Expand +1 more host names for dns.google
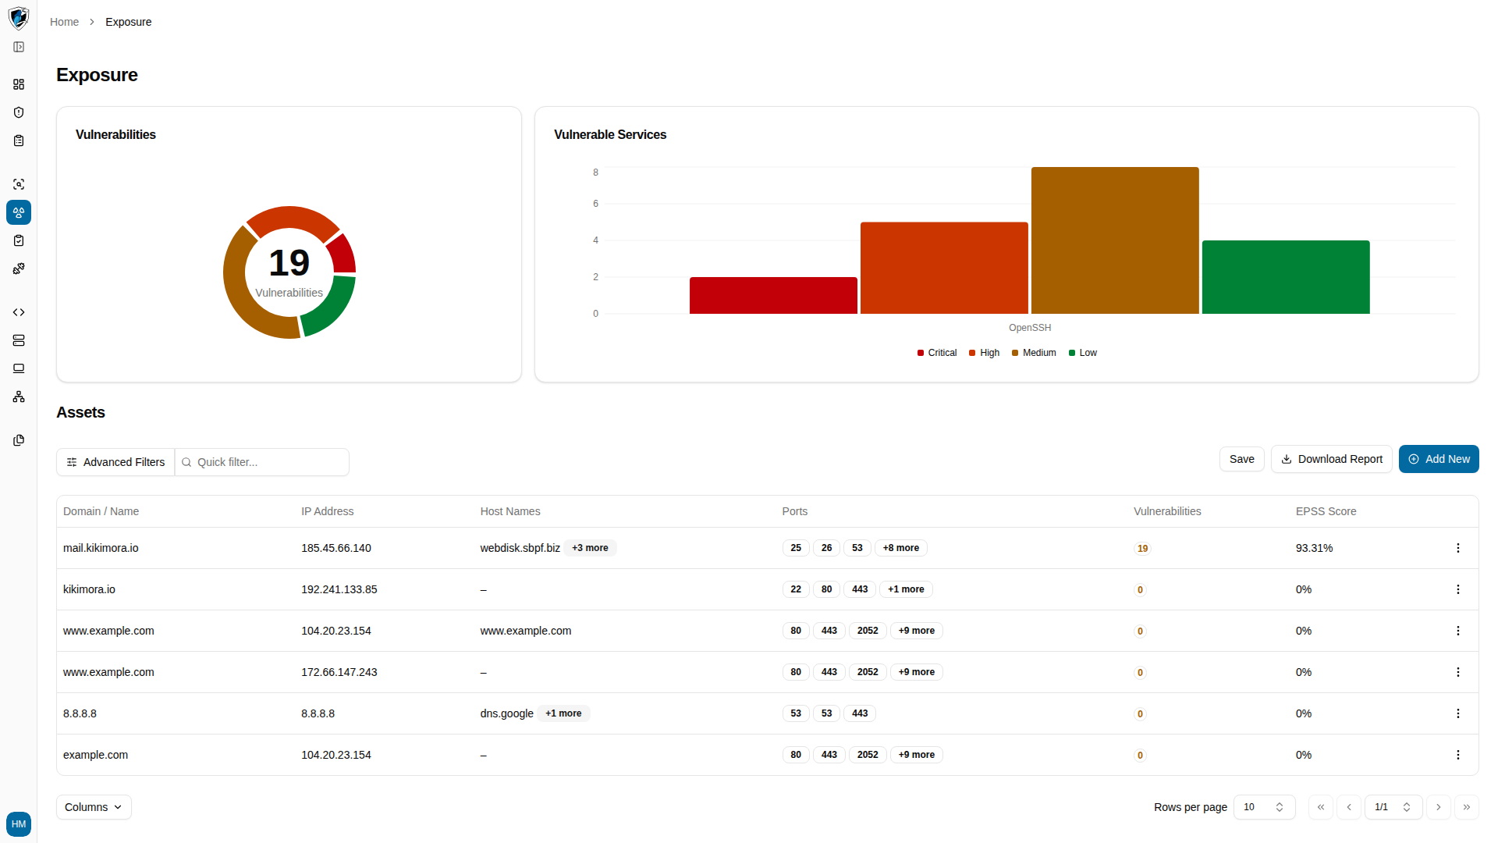Viewport: 1498px width, 843px height. coord(563,713)
